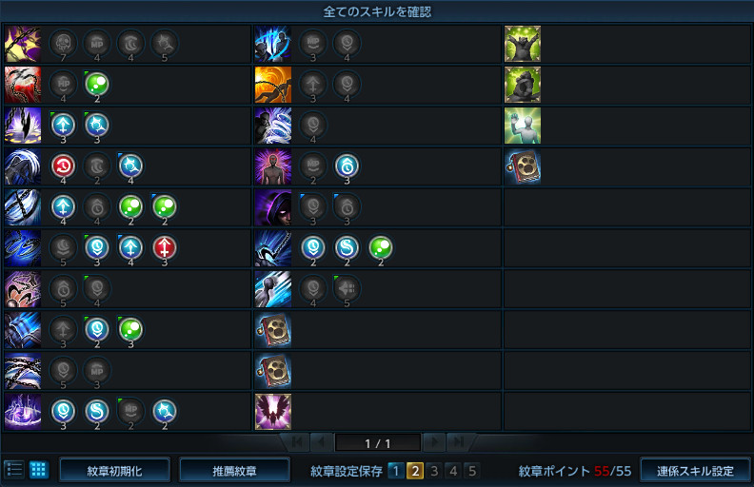
Task: Select the paw-print book icon in right column
Action: tap(523, 166)
